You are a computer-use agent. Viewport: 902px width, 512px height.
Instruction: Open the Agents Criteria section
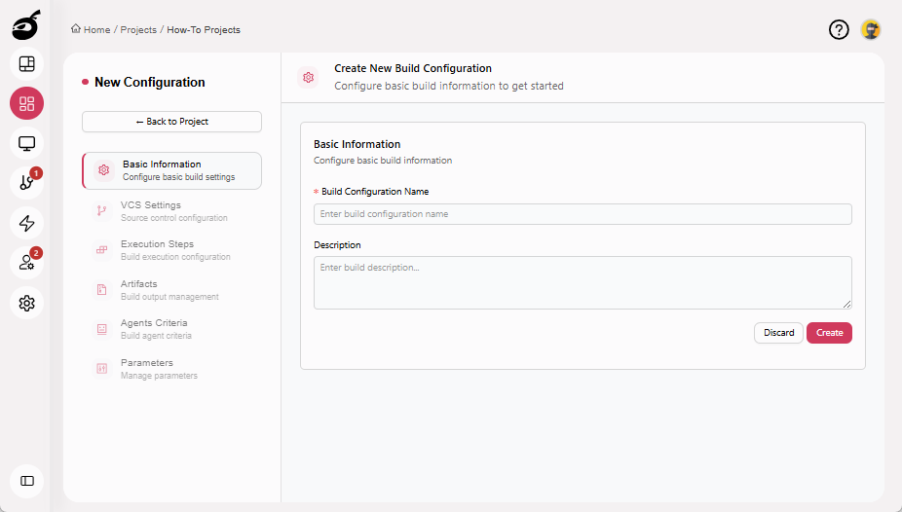click(172, 329)
